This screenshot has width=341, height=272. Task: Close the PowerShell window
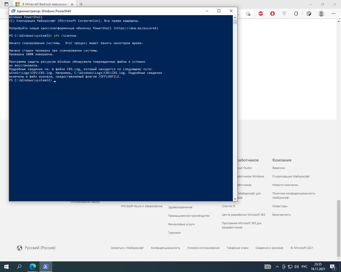click(231, 11)
